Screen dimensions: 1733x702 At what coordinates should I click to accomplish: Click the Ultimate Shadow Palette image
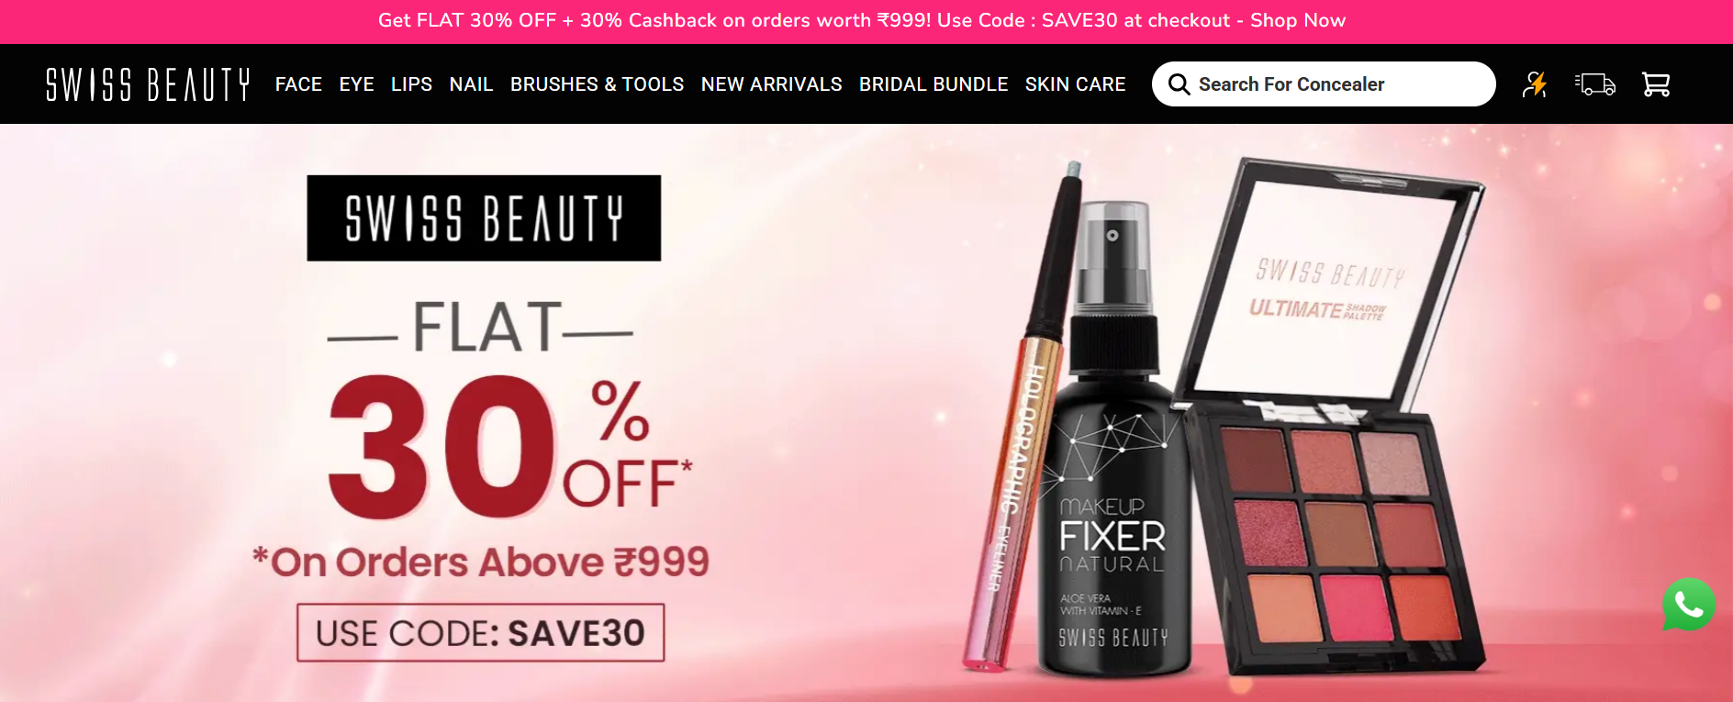[x=1331, y=422]
